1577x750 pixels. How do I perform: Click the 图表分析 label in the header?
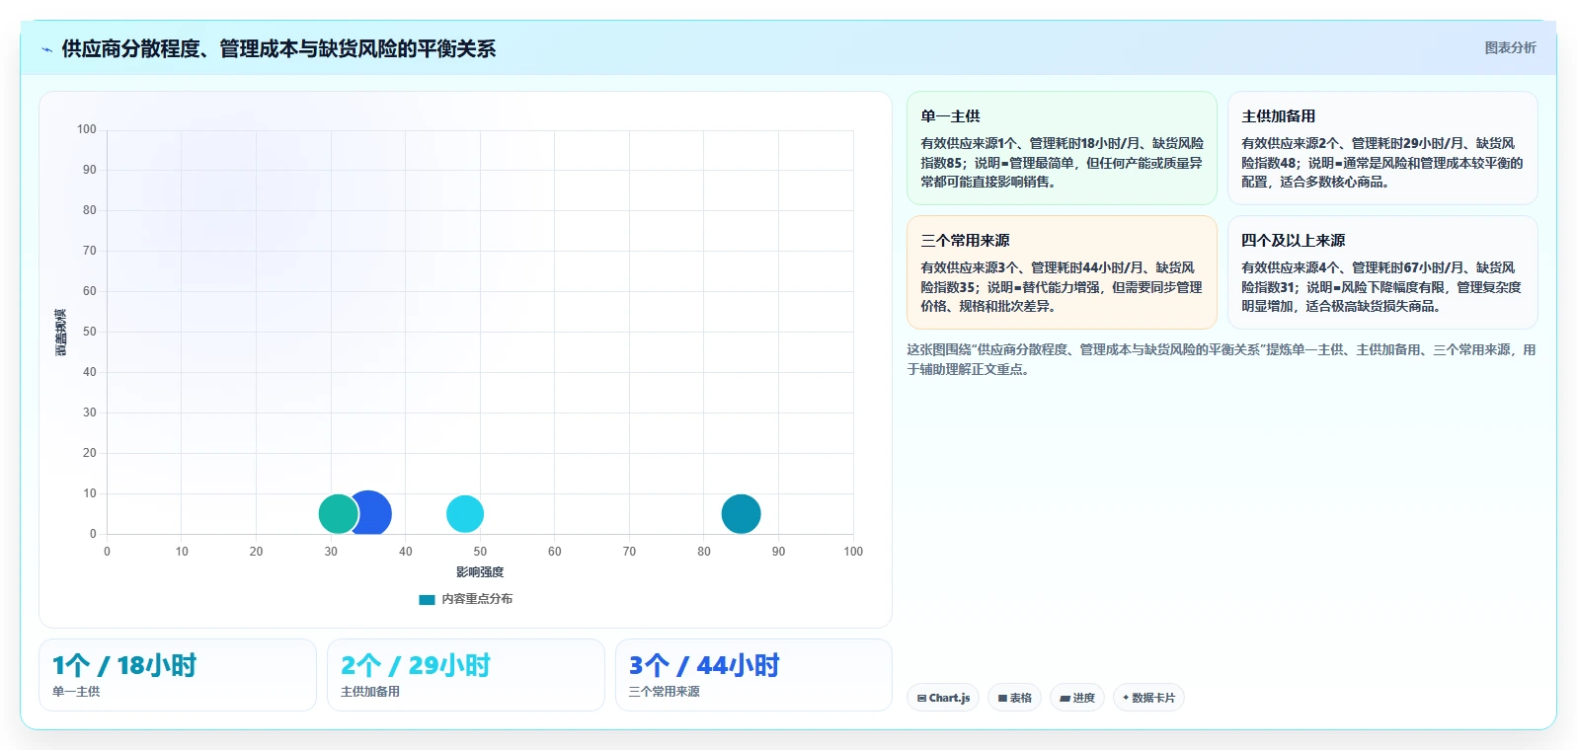pyautogui.click(x=1510, y=47)
